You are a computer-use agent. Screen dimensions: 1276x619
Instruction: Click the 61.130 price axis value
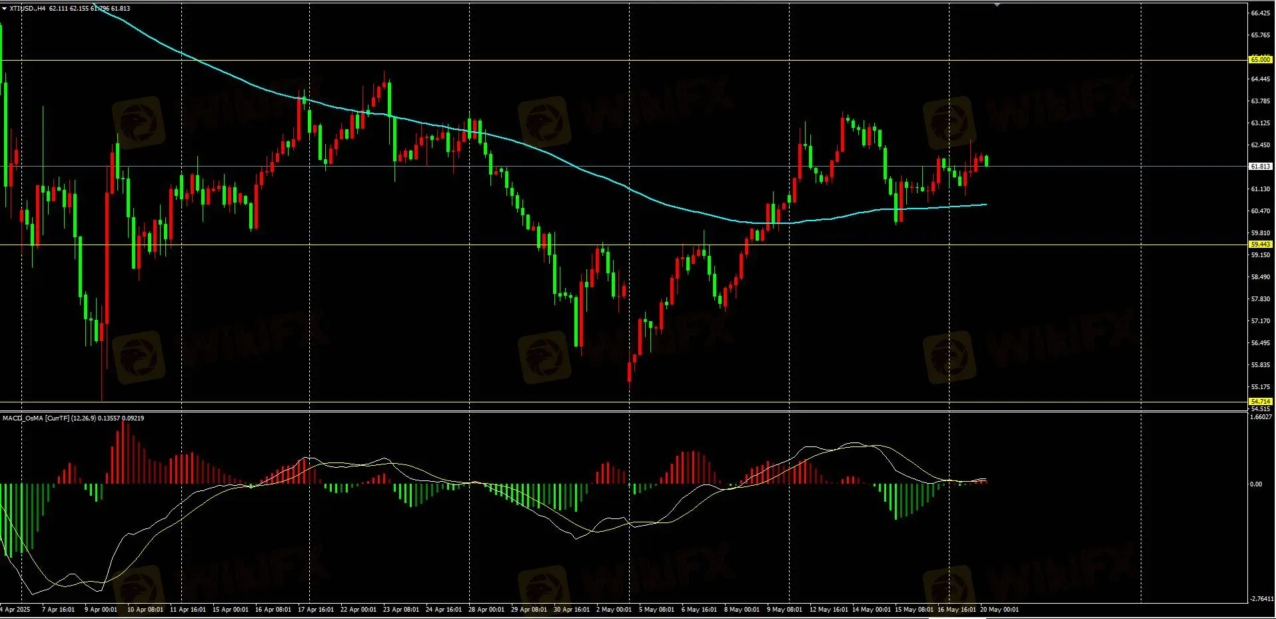[x=1260, y=189]
